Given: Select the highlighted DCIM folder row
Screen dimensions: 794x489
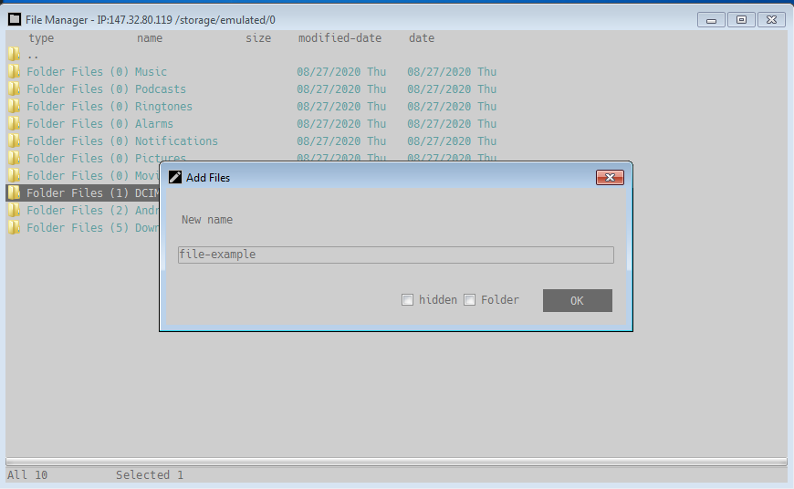Looking at the screenshot, I should pyautogui.click(x=83, y=192).
